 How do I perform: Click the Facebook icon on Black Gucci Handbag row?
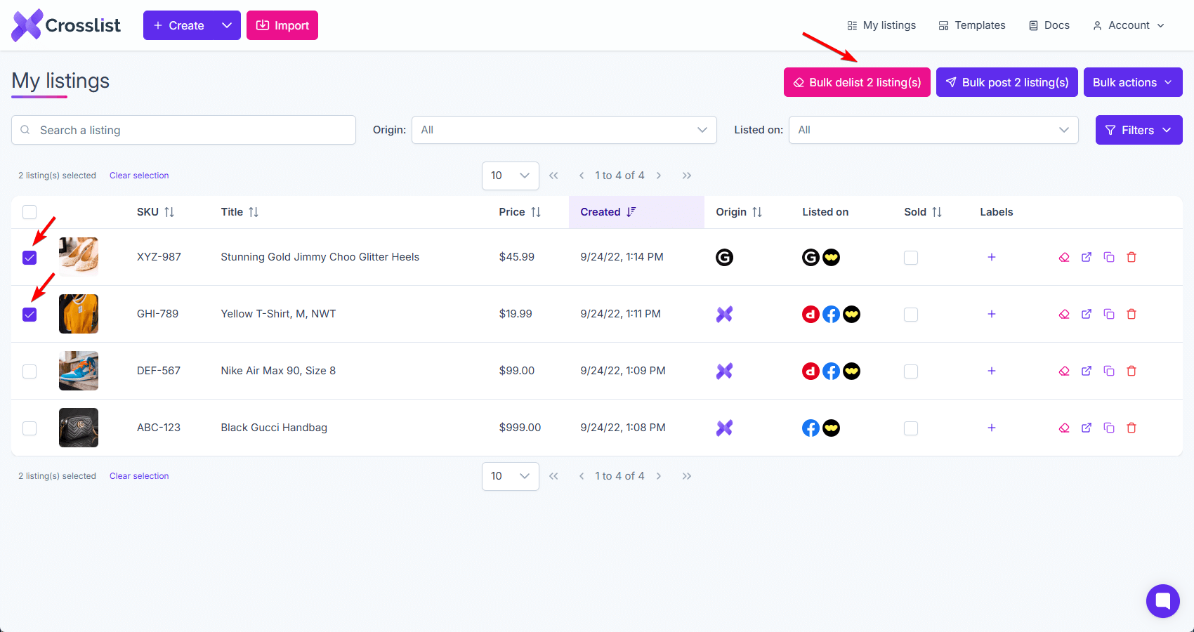[x=811, y=428]
